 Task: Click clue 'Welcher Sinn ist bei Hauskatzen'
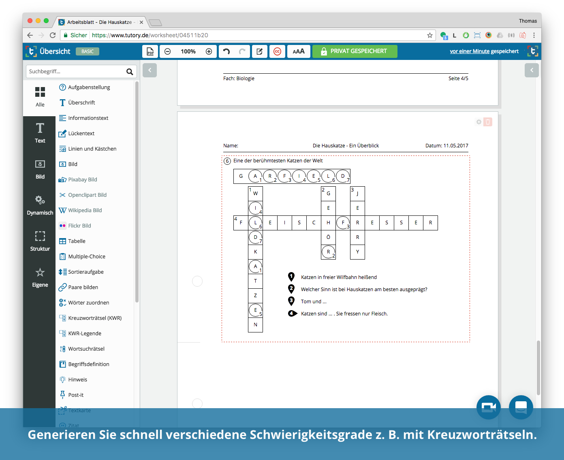[364, 290]
